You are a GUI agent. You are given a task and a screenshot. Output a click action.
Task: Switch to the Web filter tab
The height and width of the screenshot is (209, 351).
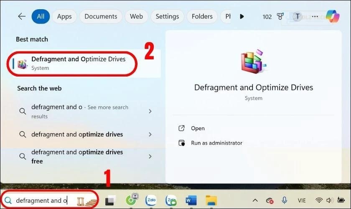[136, 16]
